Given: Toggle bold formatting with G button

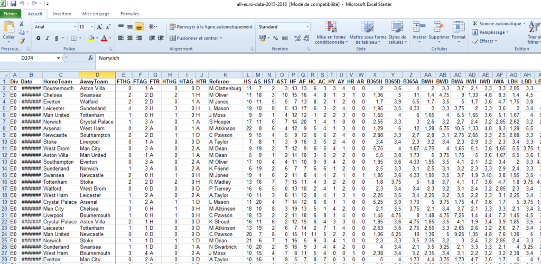Looking at the screenshot, I should point(39,38).
